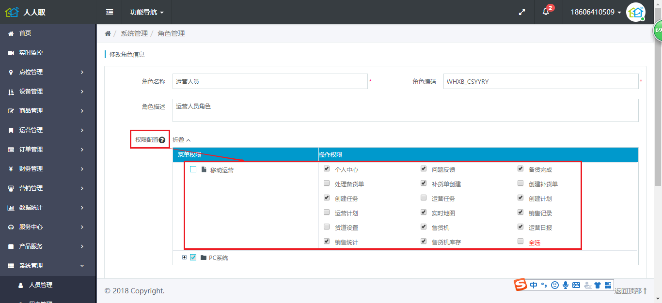Click the 财务管理 yen icon
This screenshot has height=303, width=662.
[11, 169]
